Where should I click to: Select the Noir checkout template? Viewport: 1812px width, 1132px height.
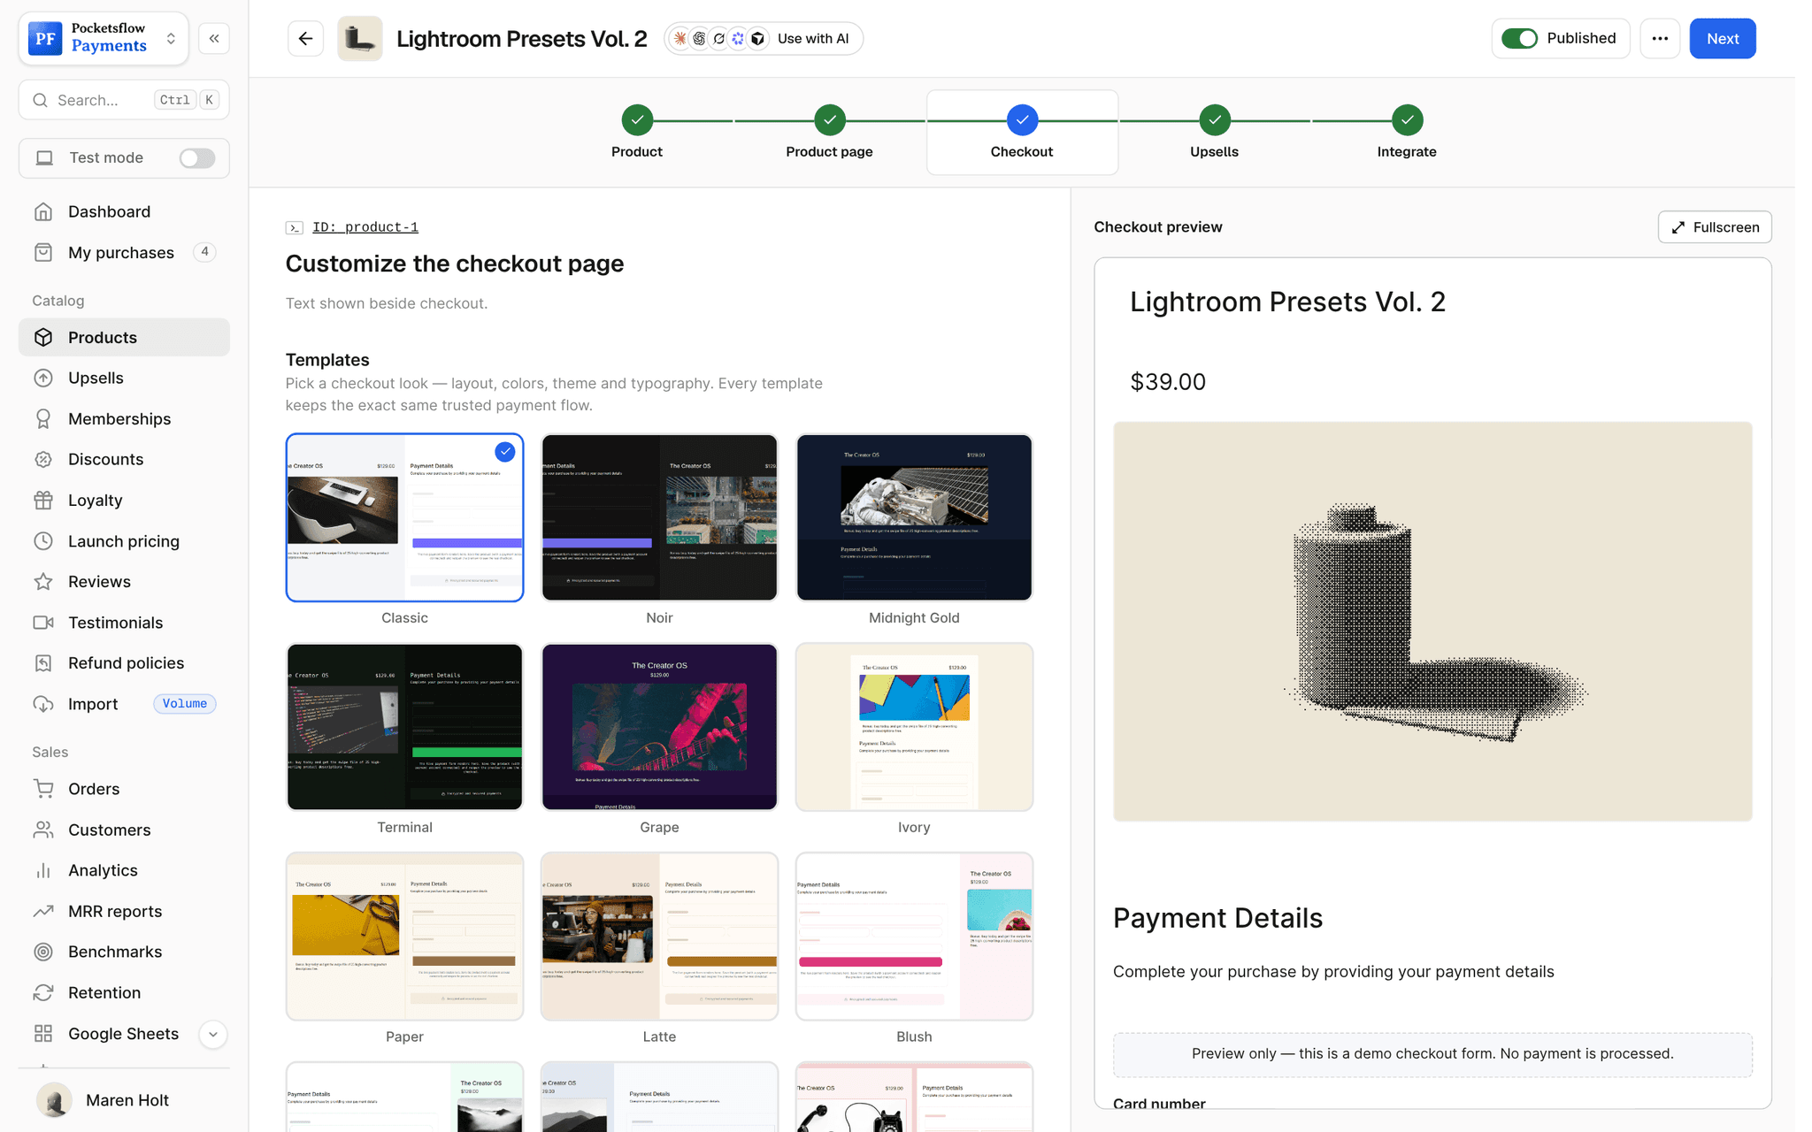tap(659, 517)
